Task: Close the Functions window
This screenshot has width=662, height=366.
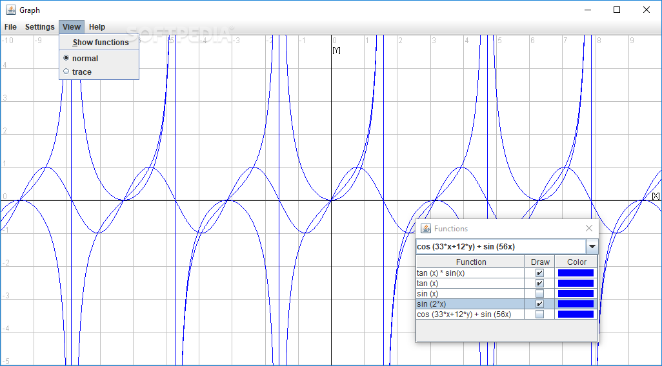Action: tap(589, 229)
